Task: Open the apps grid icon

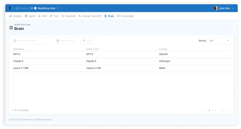Action: pos(32,8)
